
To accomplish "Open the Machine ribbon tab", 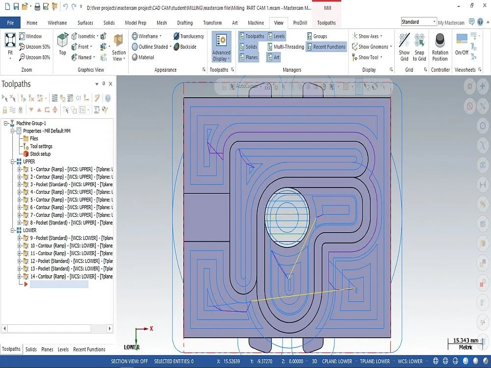I will [x=255, y=23].
